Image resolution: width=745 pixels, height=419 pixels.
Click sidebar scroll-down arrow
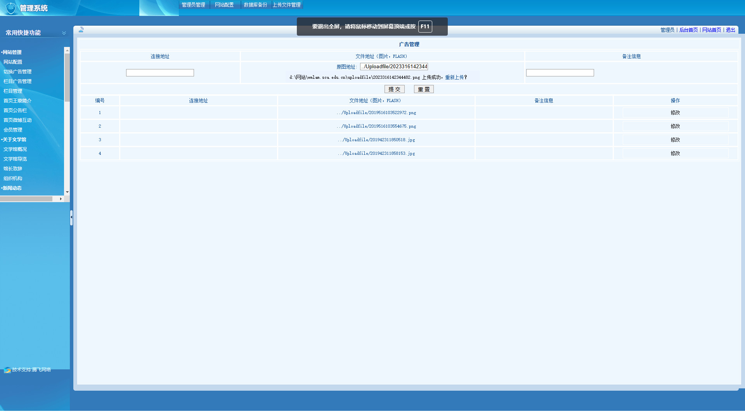click(x=67, y=192)
